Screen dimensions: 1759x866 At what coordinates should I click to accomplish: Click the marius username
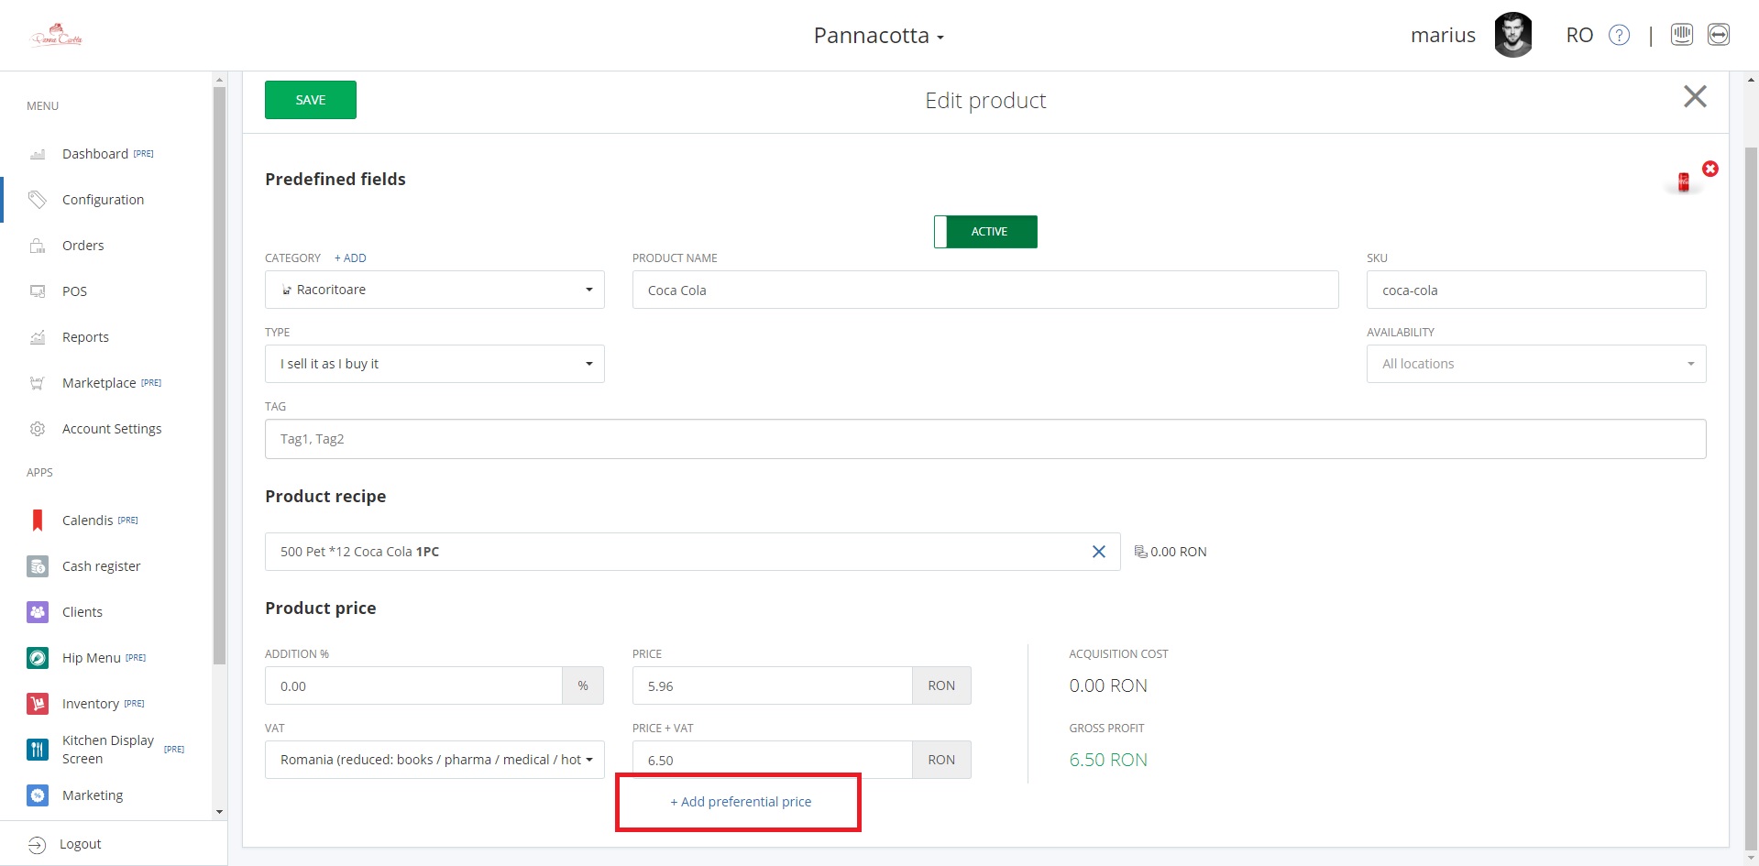point(1443,35)
